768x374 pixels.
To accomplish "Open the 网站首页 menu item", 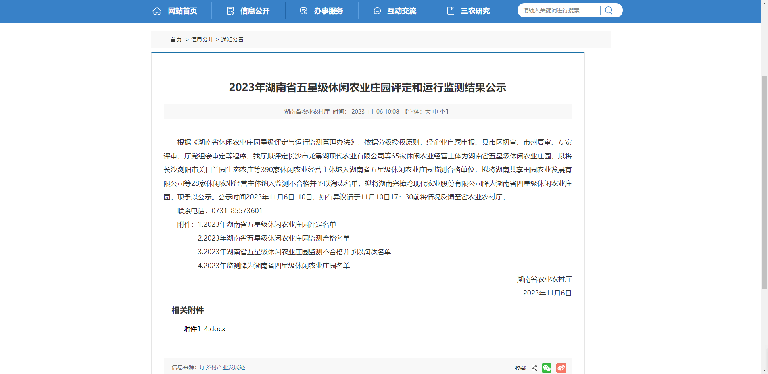I will click(182, 11).
